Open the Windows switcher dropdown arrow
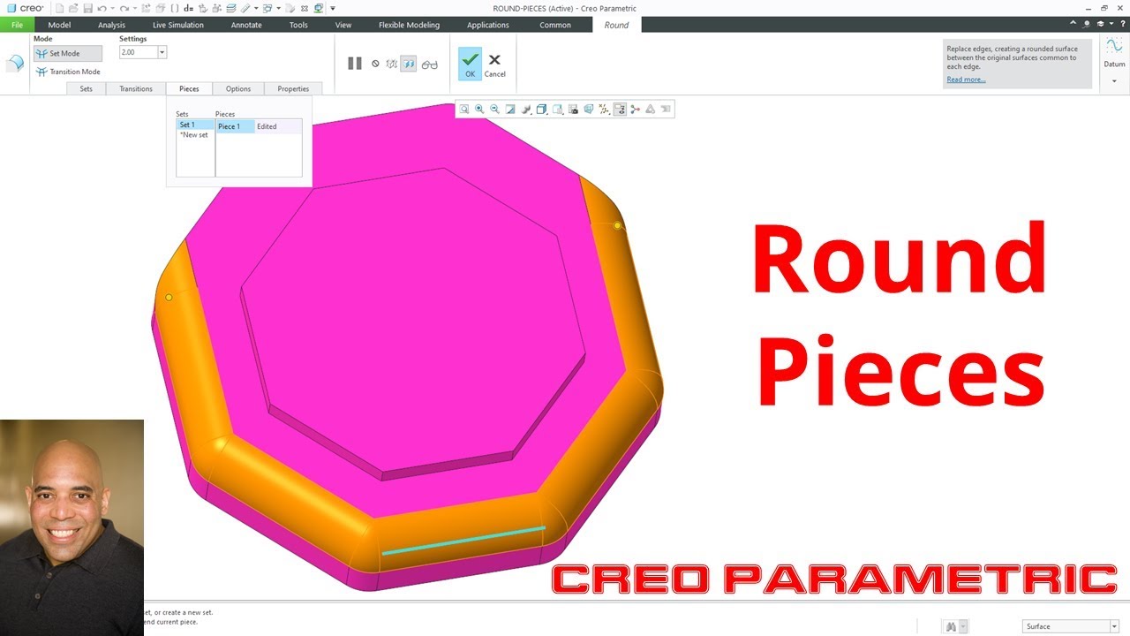This screenshot has width=1130, height=636. point(278,8)
